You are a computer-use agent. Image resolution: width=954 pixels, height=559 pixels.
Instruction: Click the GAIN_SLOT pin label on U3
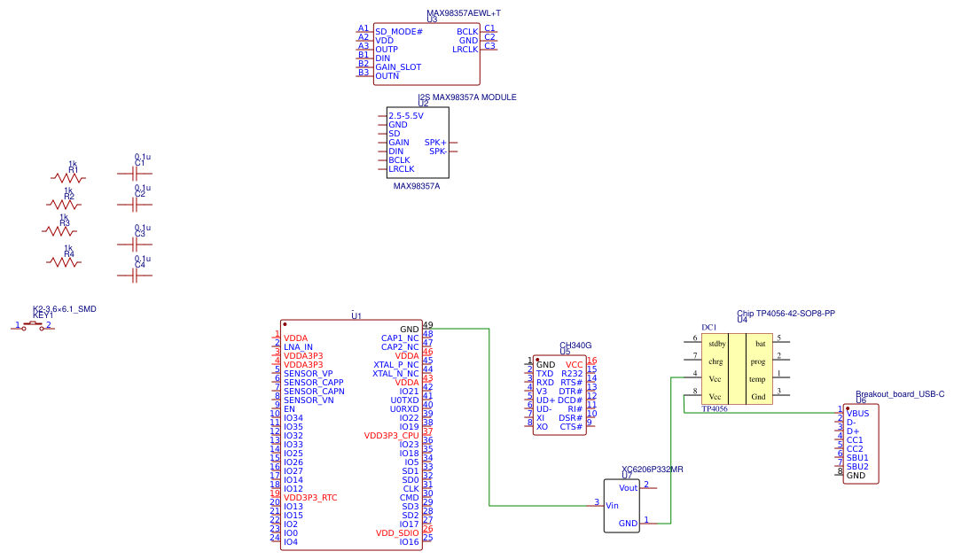point(398,66)
